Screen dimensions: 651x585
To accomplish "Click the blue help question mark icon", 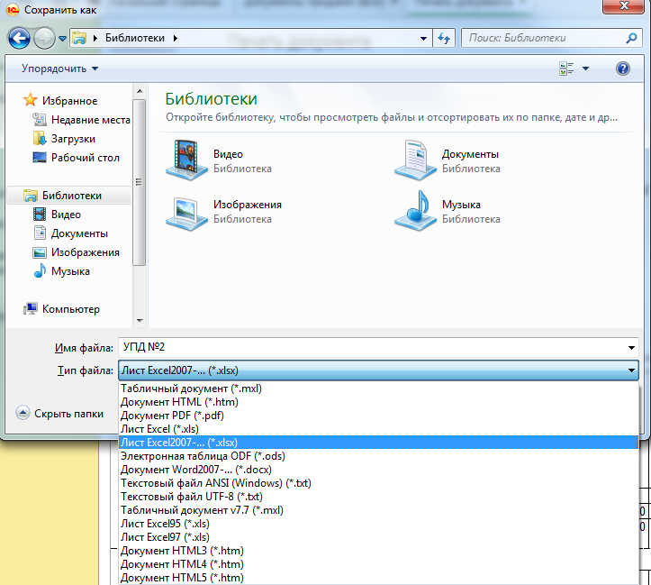I will [623, 69].
